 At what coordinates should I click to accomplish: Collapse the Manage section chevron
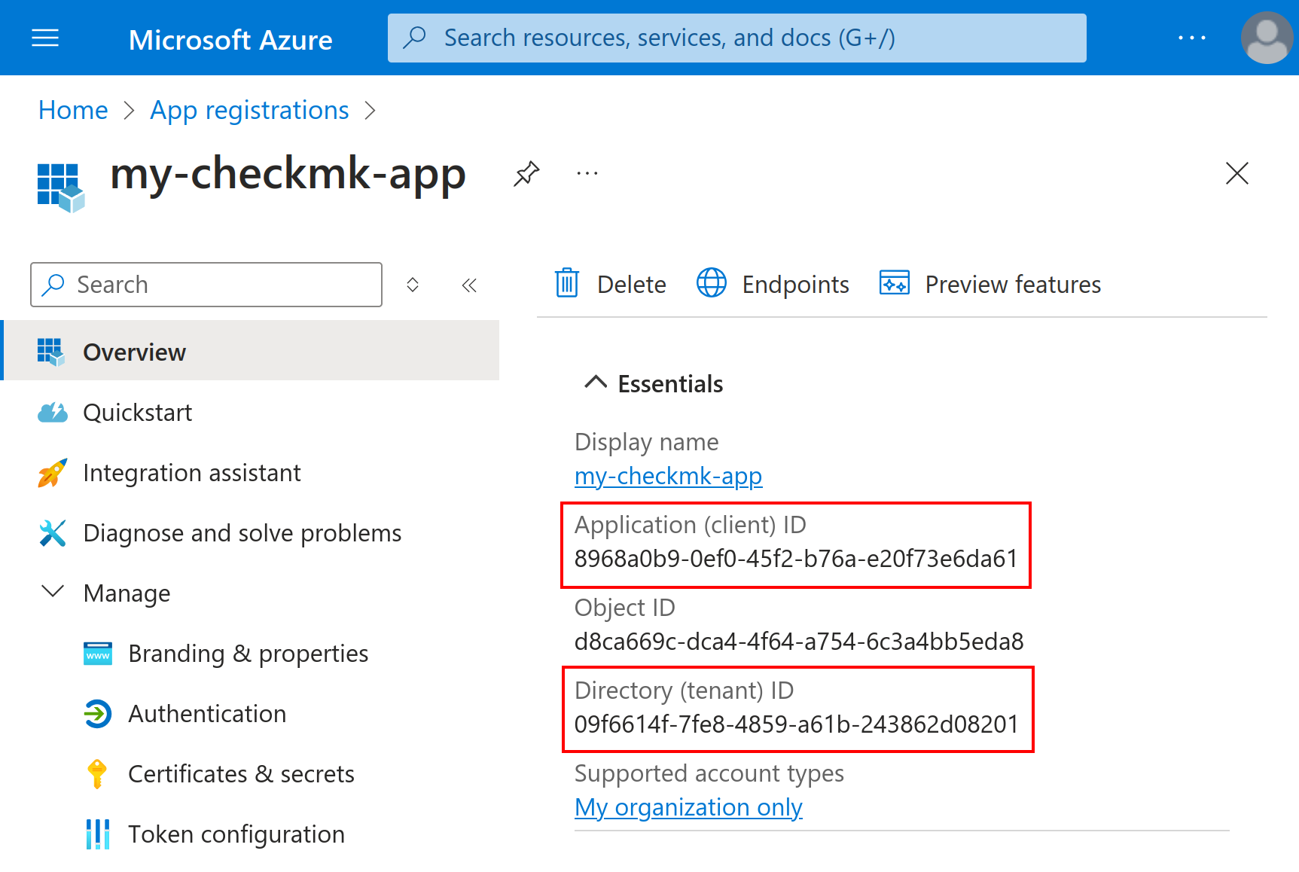pos(52,591)
